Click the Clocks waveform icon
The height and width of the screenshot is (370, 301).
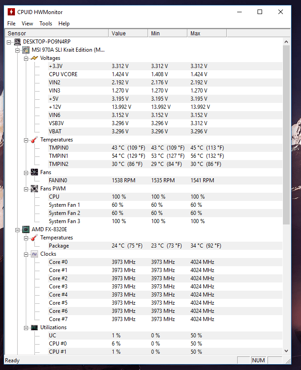[34, 254]
